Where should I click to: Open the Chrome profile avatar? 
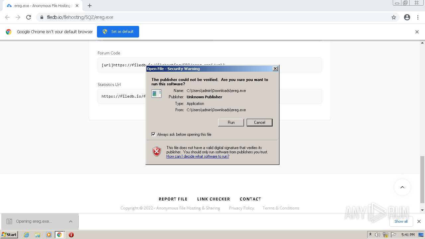407,17
